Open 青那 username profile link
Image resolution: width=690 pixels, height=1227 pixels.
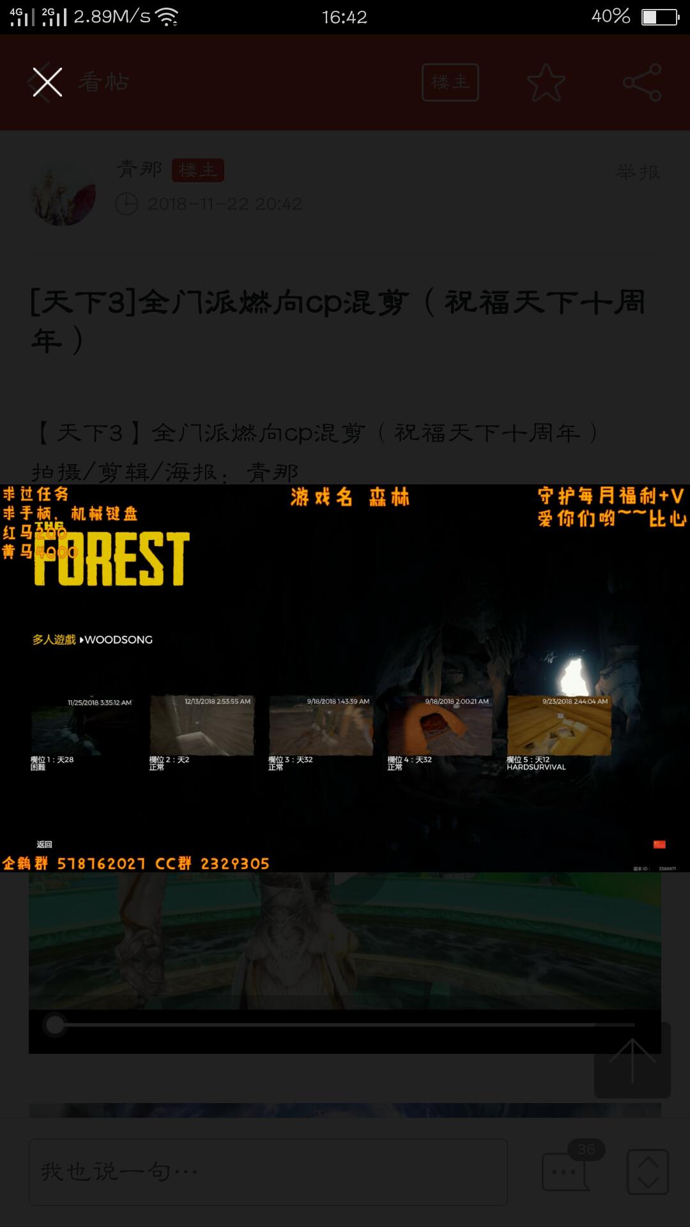click(x=139, y=169)
